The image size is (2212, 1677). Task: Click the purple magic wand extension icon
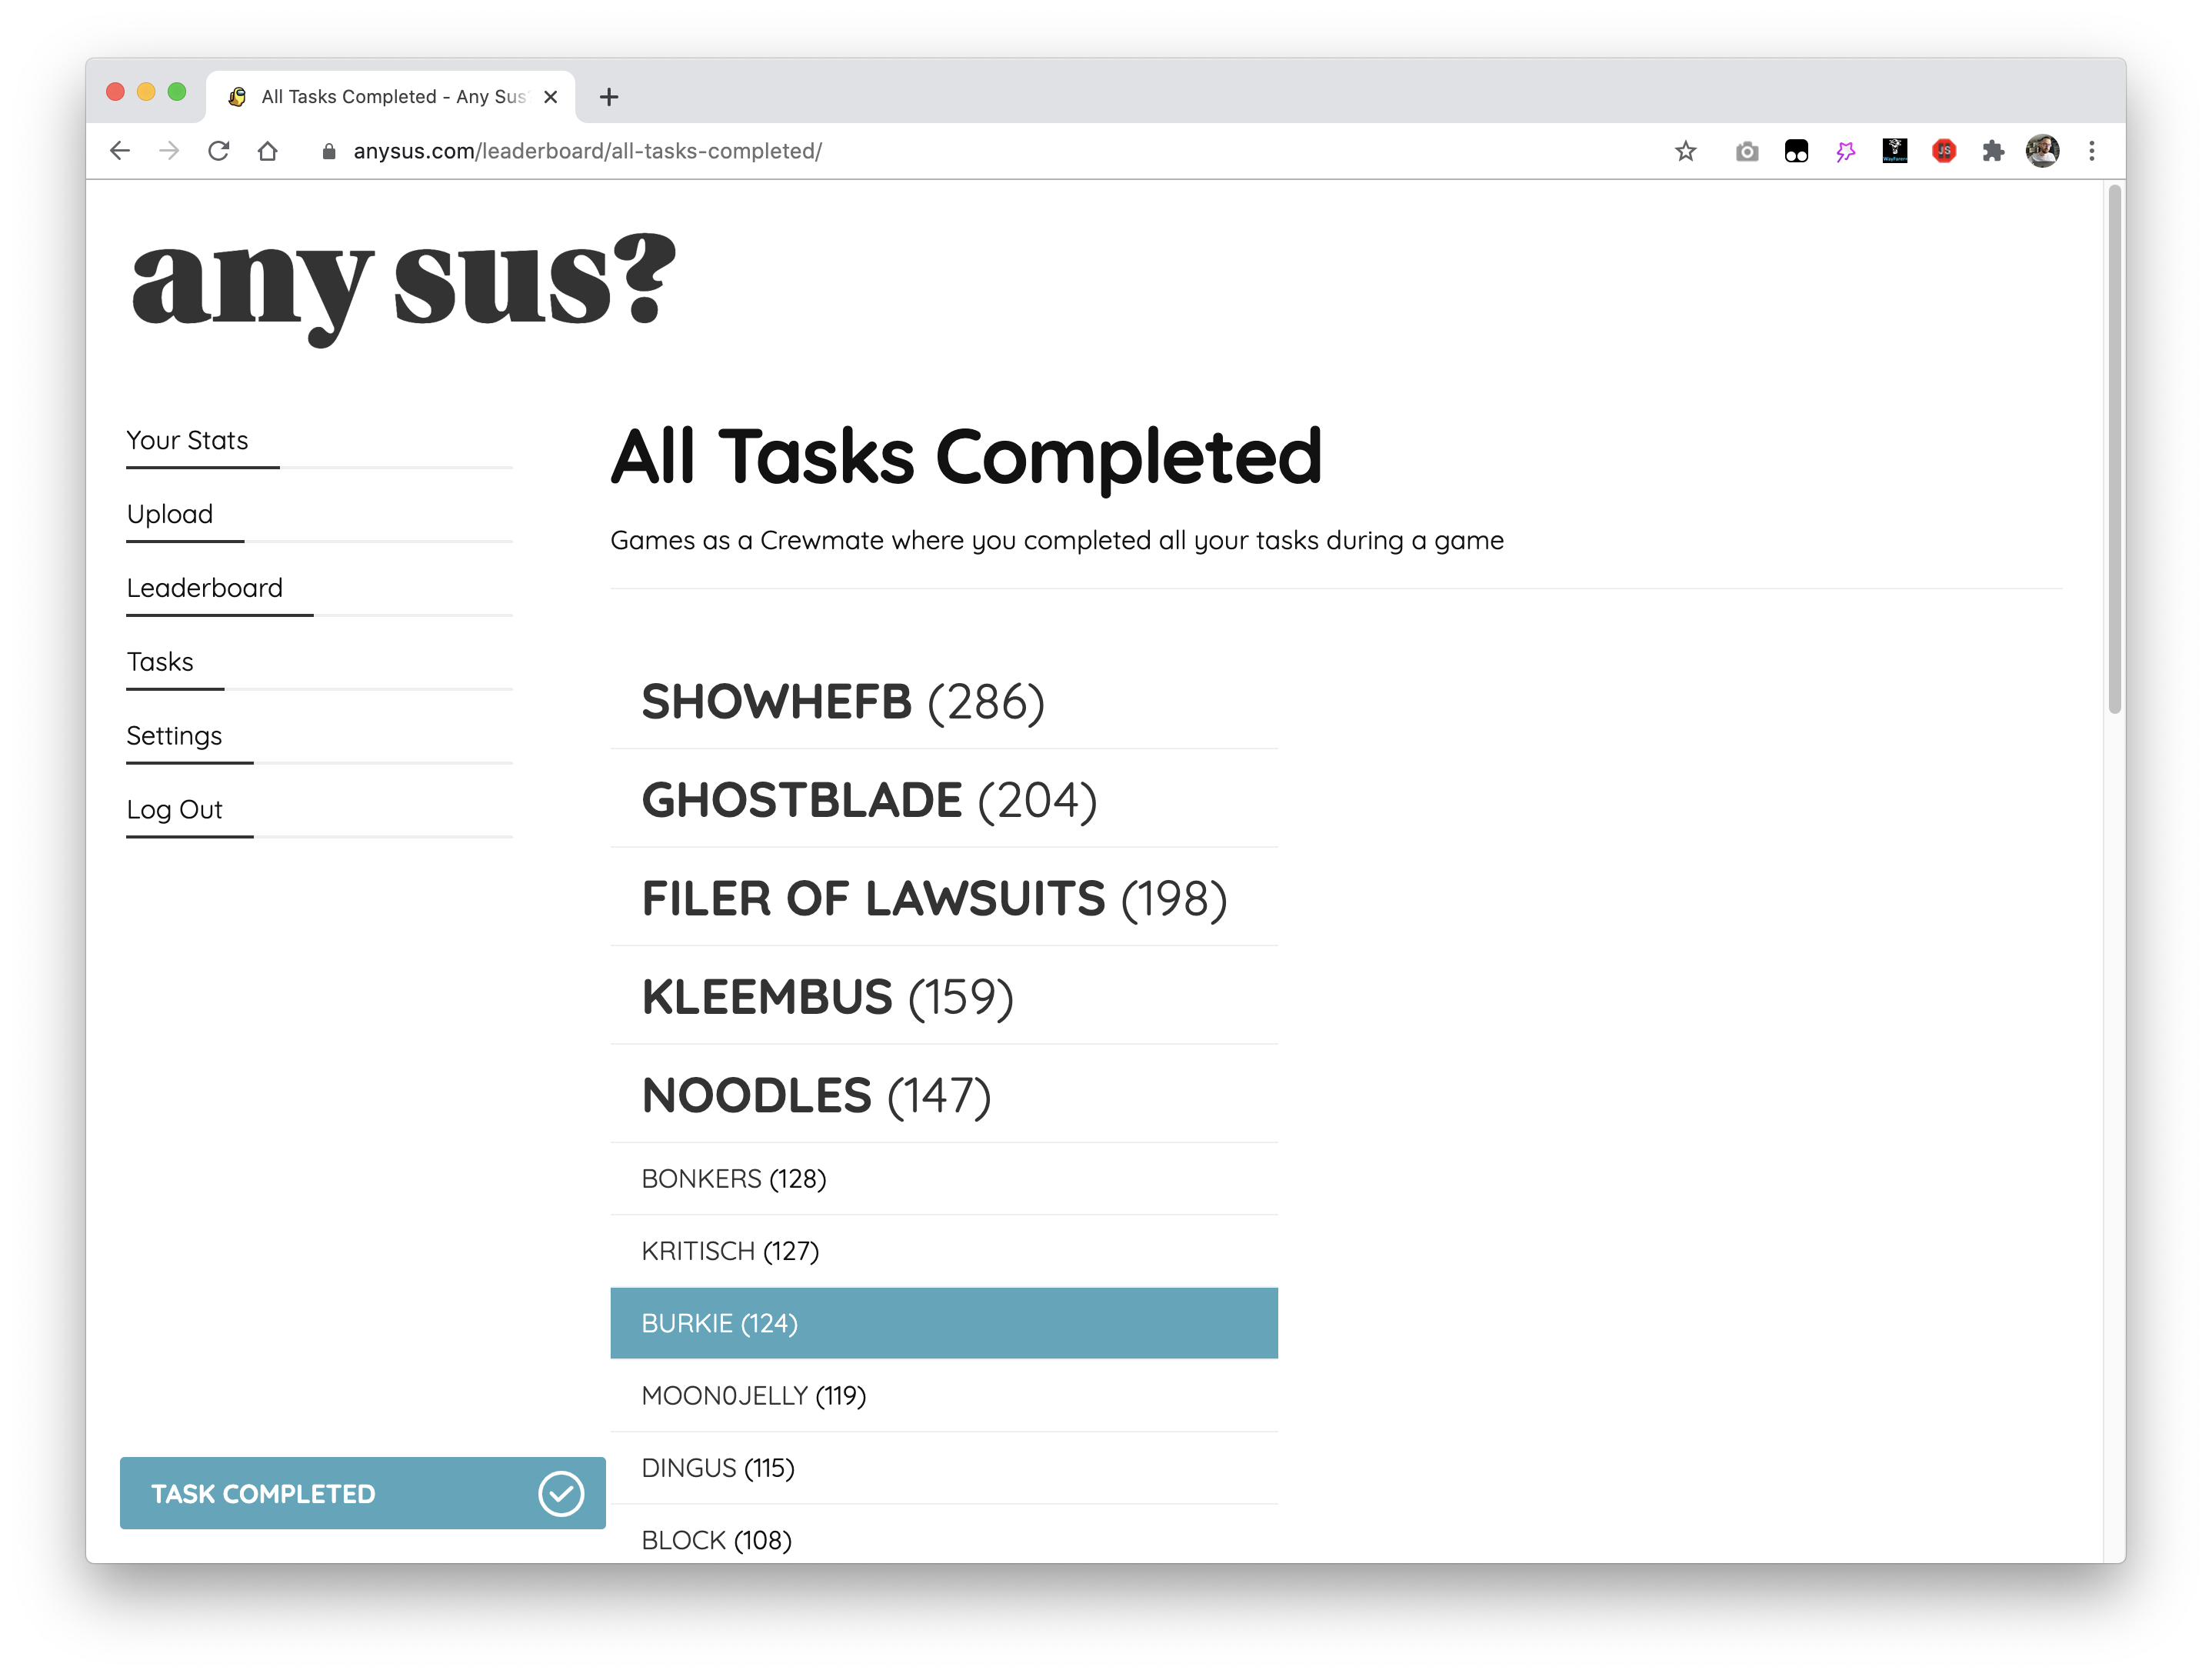pos(1844,151)
